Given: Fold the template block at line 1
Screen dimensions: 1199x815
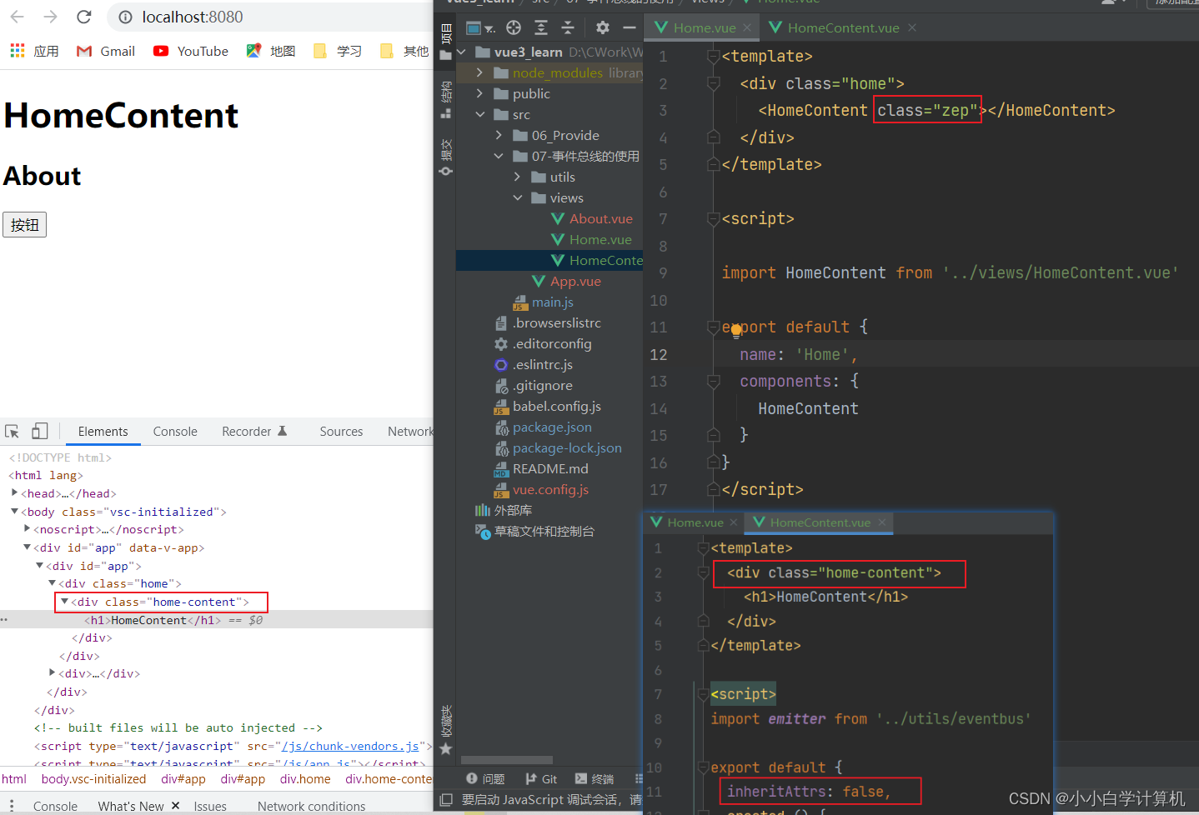Looking at the screenshot, I should (x=713, y=57).
